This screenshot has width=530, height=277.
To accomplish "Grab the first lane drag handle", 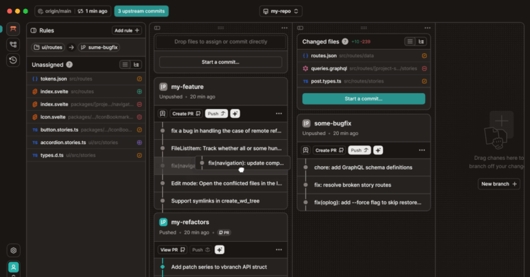I will [221, 28].
